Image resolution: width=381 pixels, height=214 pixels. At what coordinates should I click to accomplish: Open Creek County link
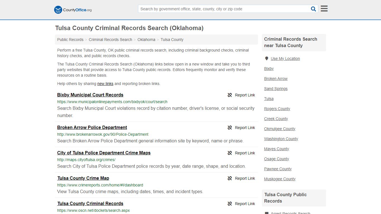[x=276, y=119]
